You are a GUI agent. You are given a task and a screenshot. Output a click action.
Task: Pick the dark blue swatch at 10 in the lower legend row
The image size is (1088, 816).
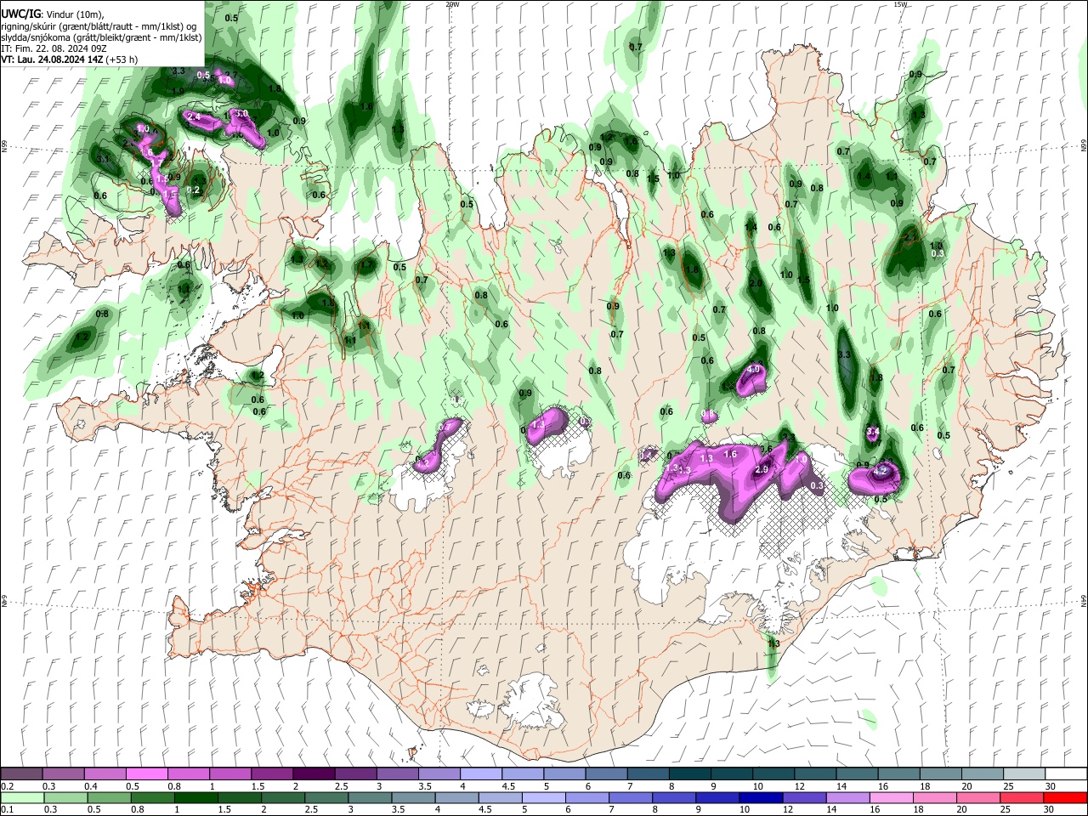tap(759, 797)
